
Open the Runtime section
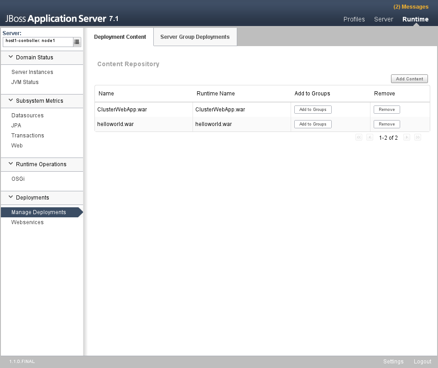coord(415,19)
